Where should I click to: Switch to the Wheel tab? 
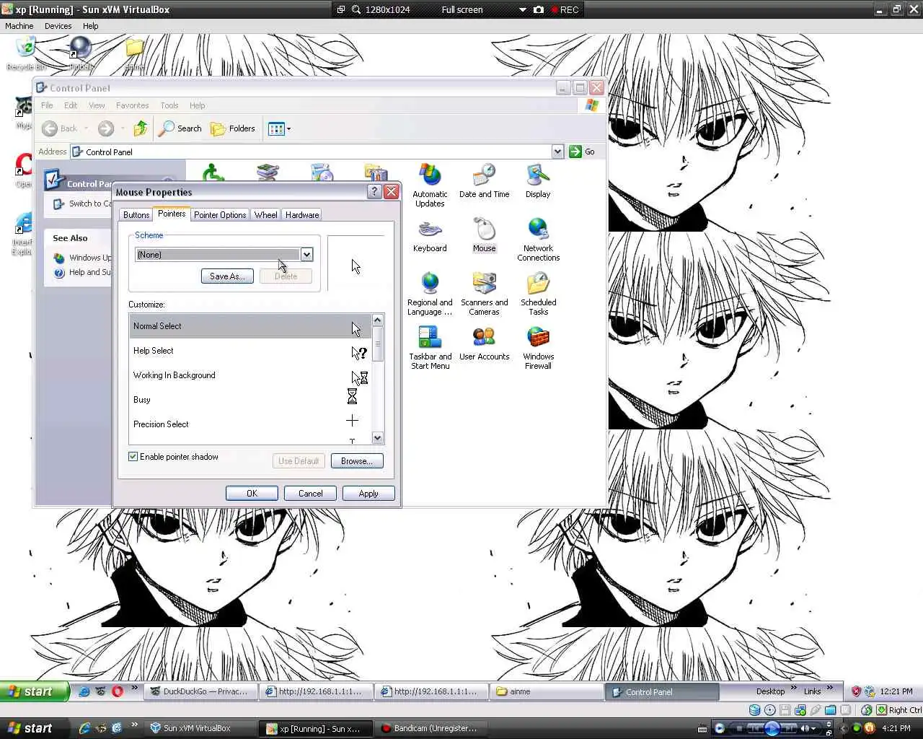(x=265, y=215)
